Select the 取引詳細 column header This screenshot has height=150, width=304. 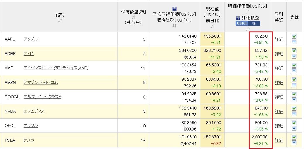(279, 17)
